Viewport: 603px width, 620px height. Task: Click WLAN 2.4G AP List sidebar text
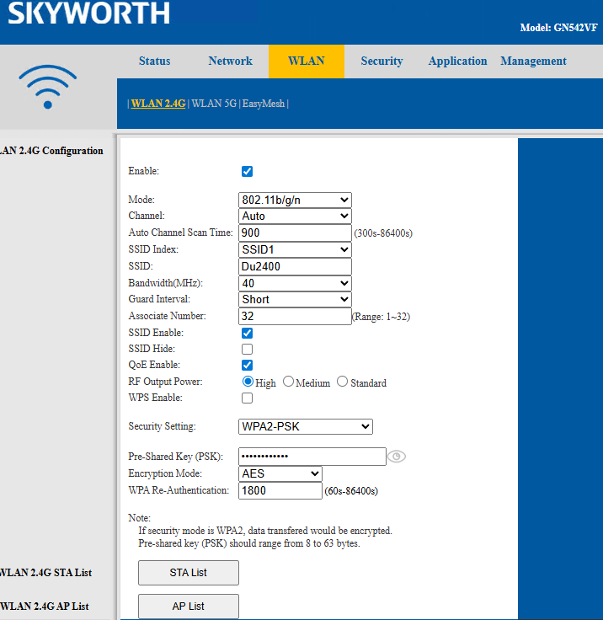click(x=45, y=607)
